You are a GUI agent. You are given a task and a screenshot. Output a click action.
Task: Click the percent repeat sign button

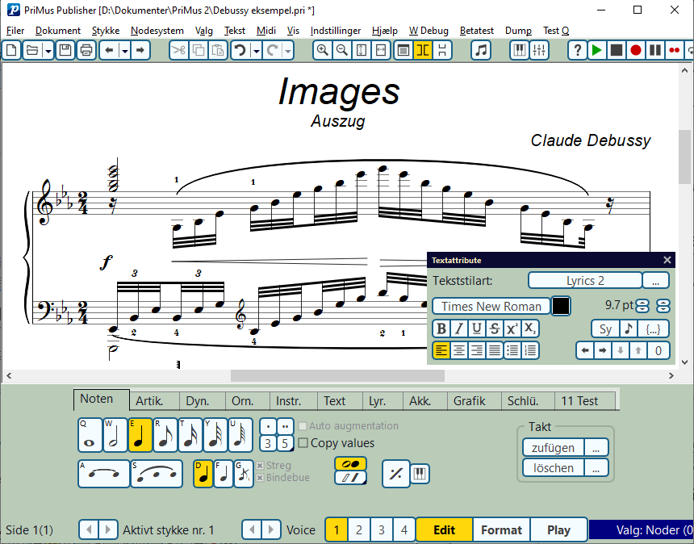pos(395,474)
